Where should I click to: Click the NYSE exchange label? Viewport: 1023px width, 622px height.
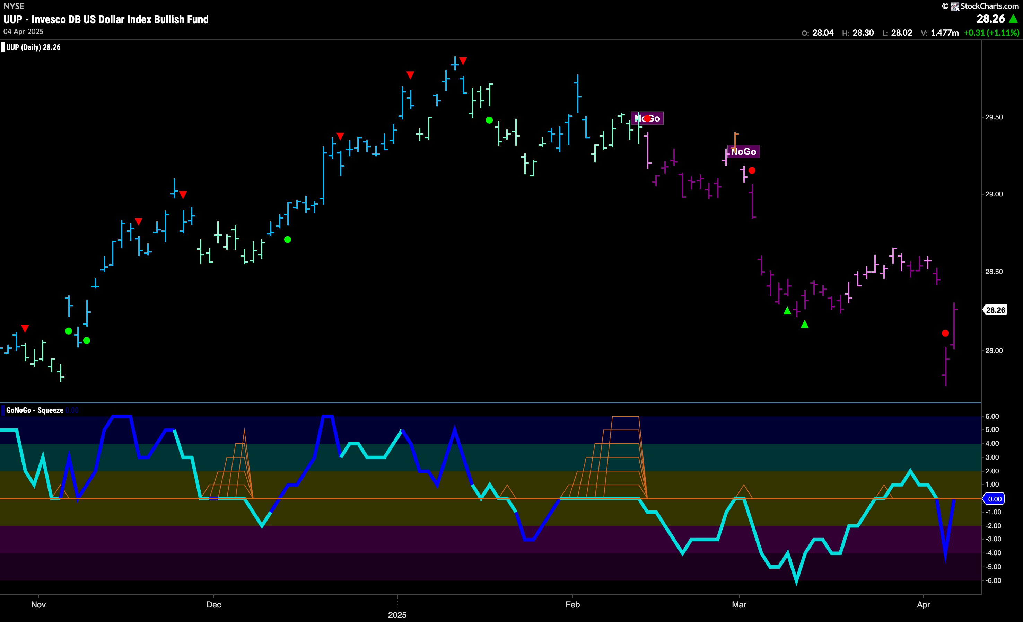pyautogui.click(x=14, y=6)
